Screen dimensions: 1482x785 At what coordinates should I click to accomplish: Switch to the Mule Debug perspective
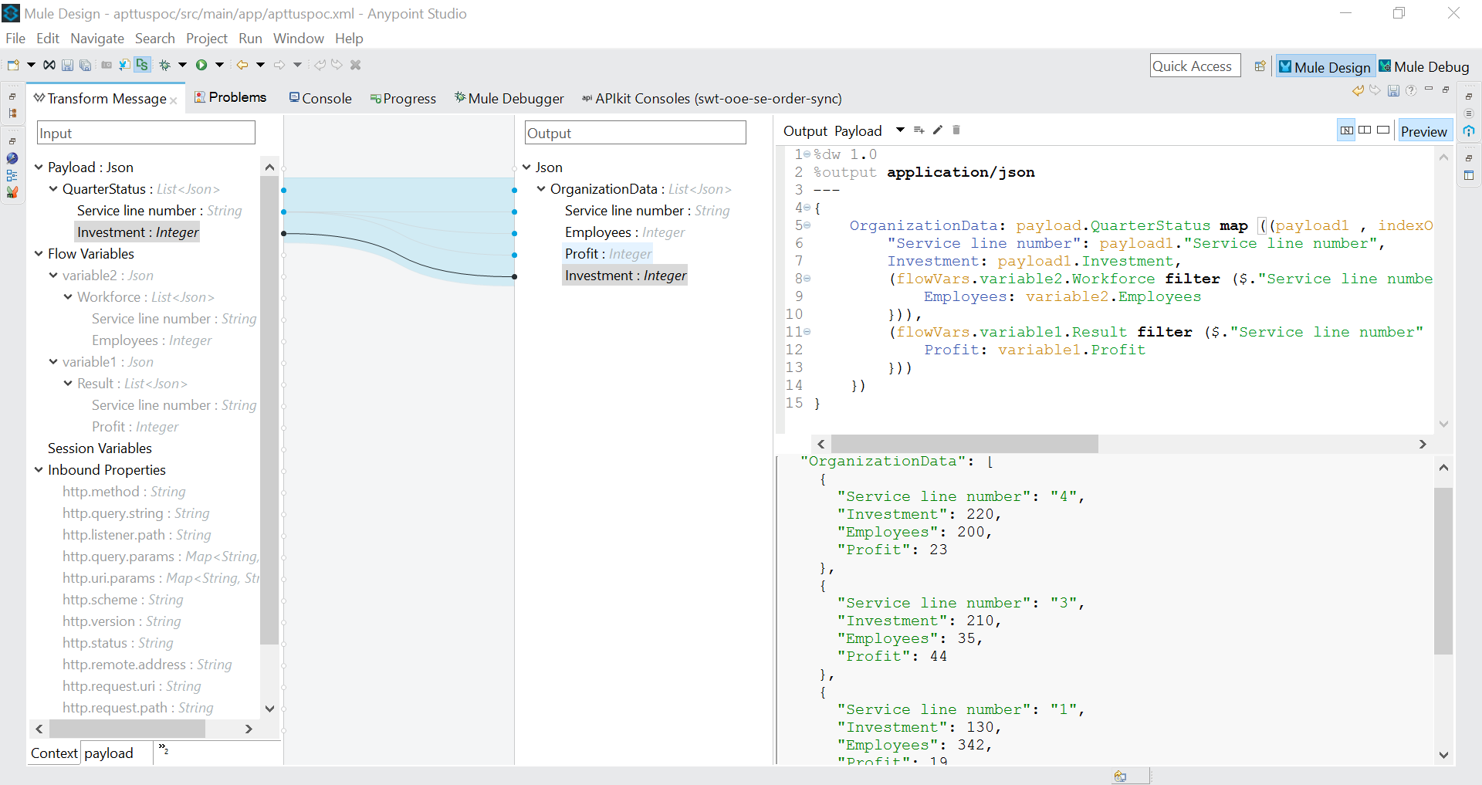tap(1424, 66)
